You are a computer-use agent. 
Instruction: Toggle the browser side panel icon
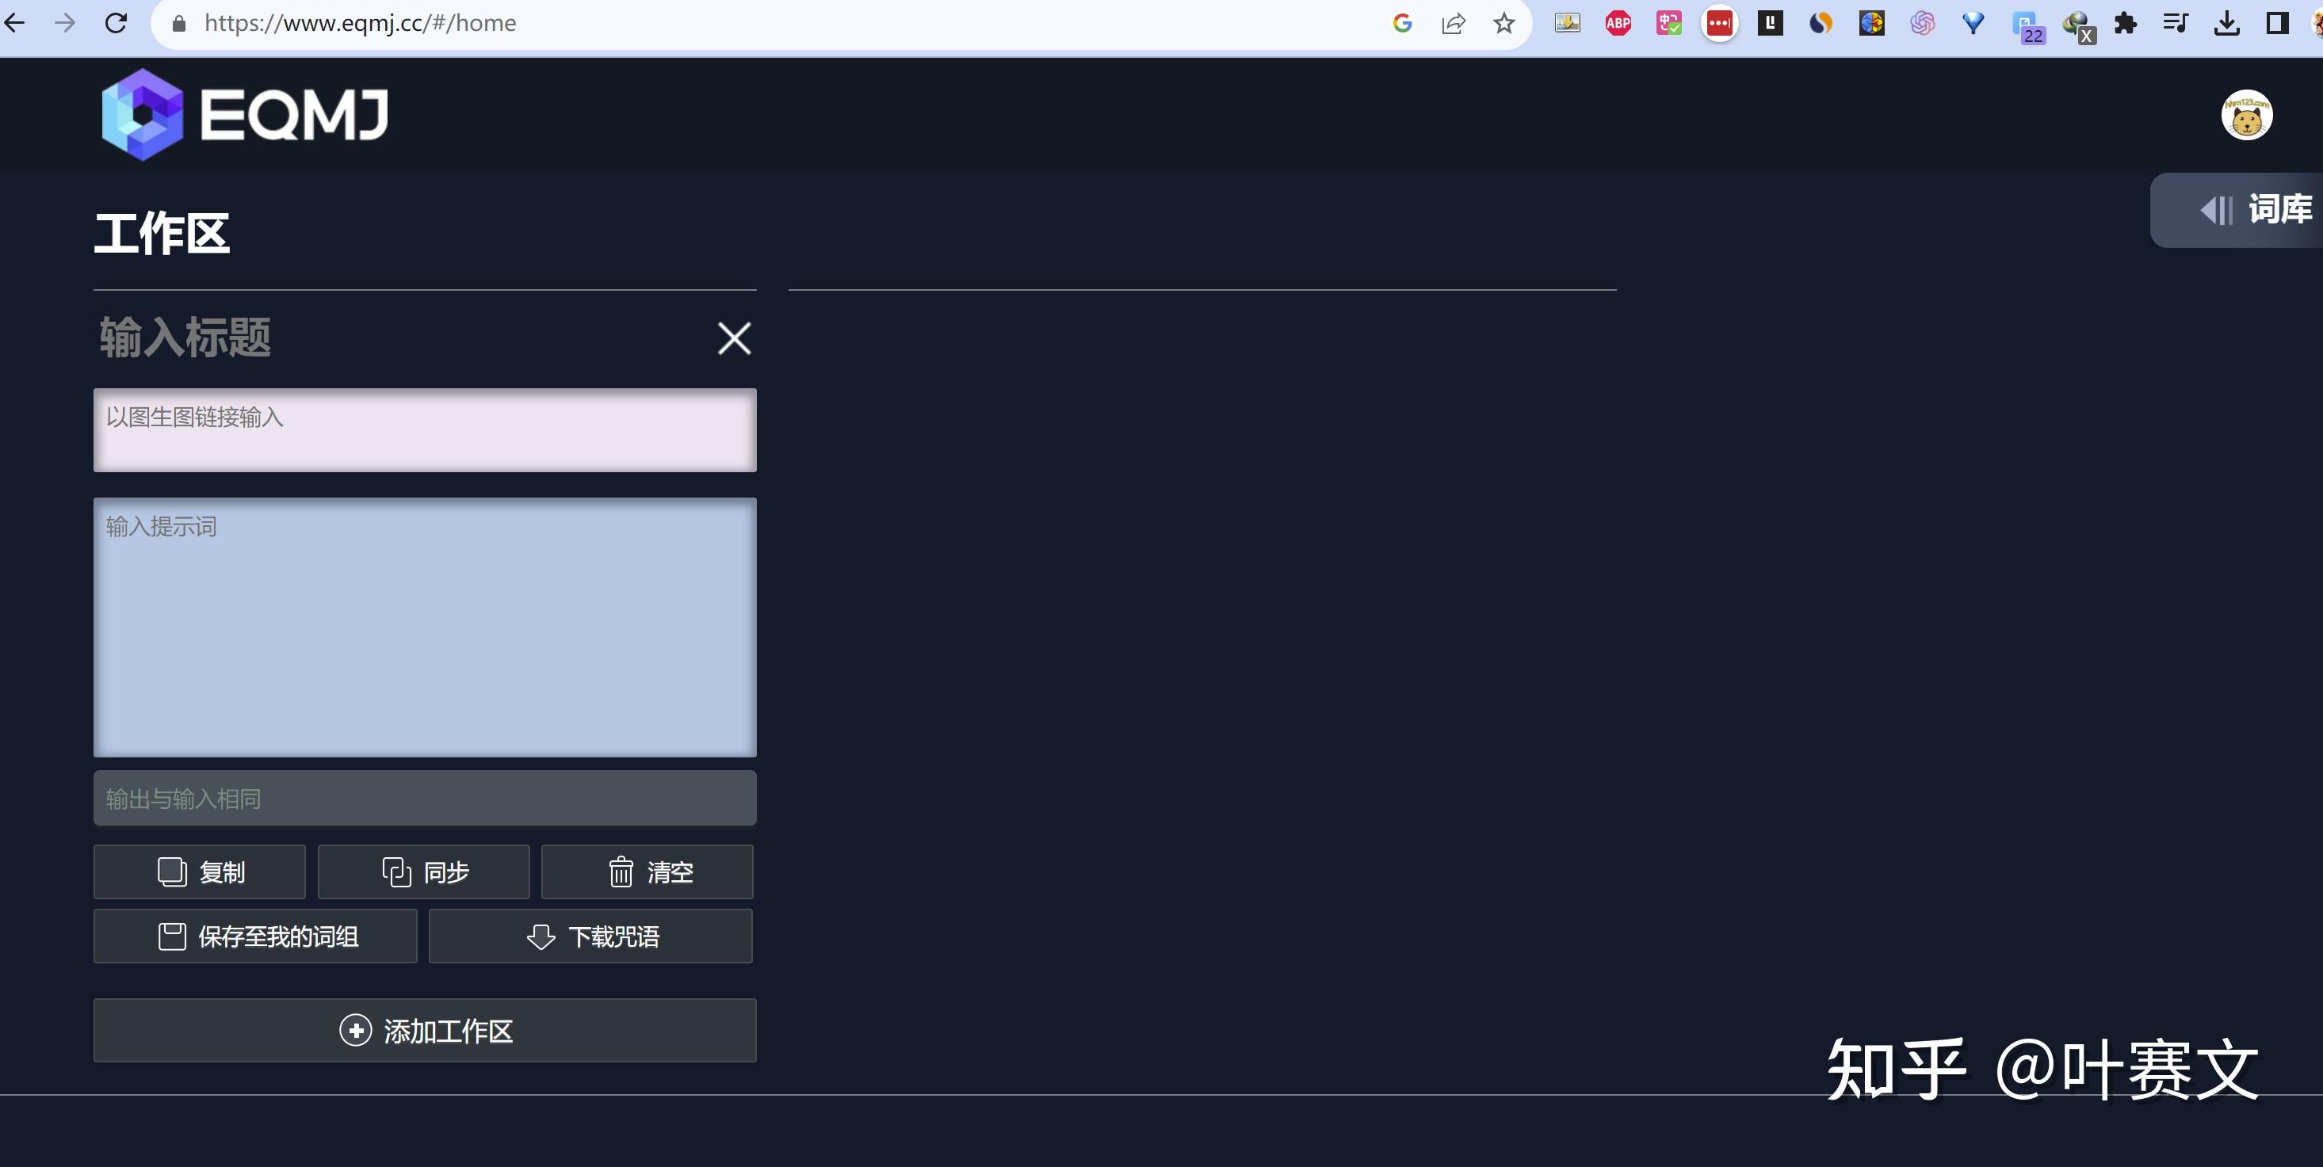tap(2277, 22)
